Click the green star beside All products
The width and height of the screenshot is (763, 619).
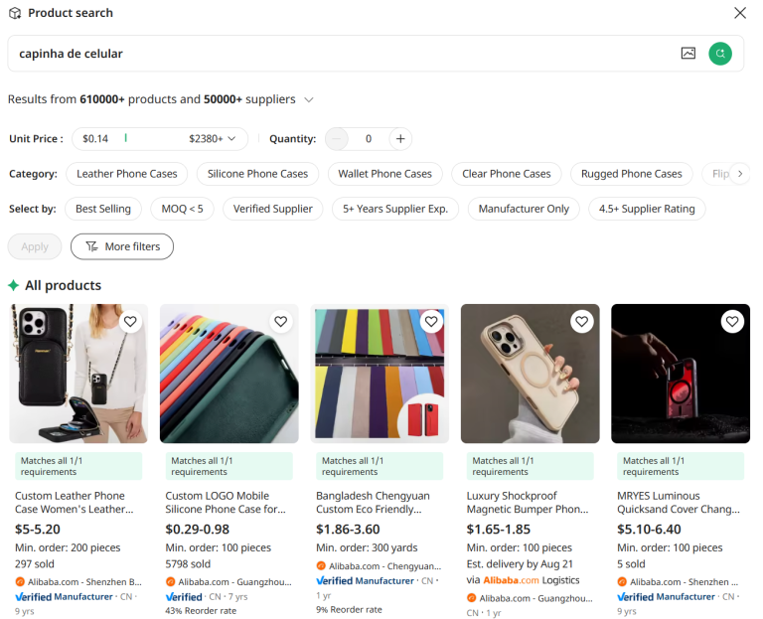click(x=13, y=285)
